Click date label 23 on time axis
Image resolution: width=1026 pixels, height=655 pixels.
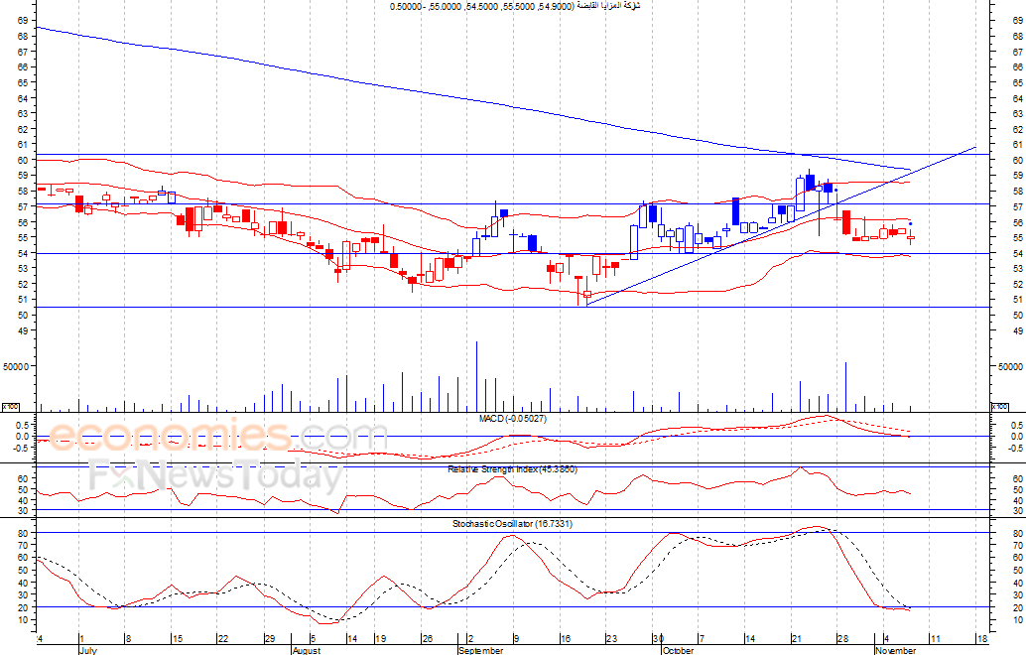point(611,639)
